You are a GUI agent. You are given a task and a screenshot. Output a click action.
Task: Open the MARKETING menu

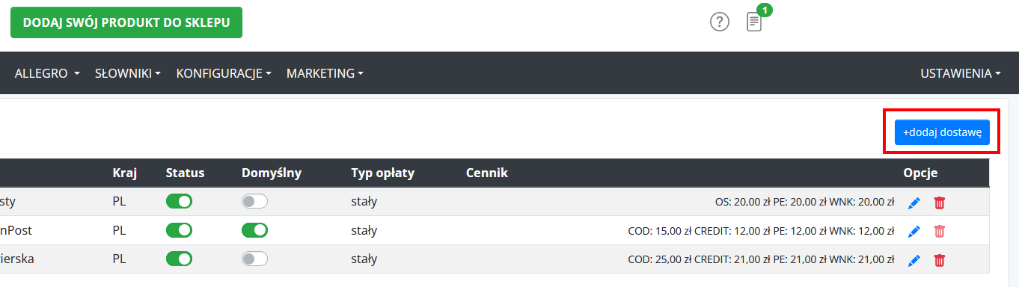tap(325, 73)
